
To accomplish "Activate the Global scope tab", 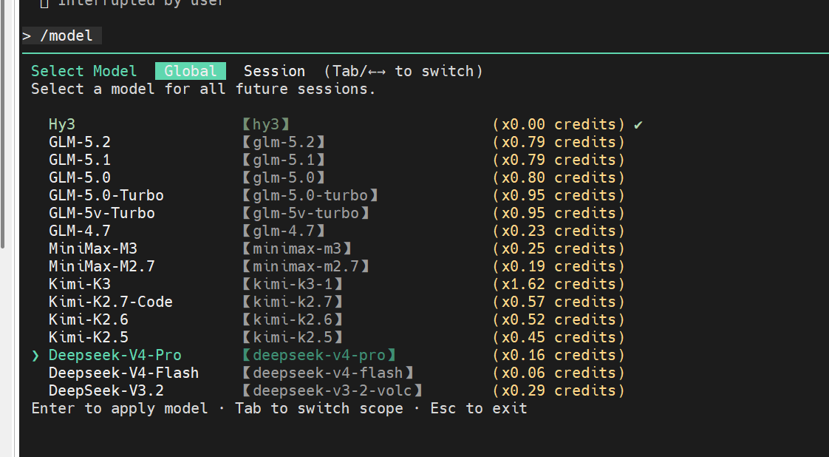I will (191, 71).
